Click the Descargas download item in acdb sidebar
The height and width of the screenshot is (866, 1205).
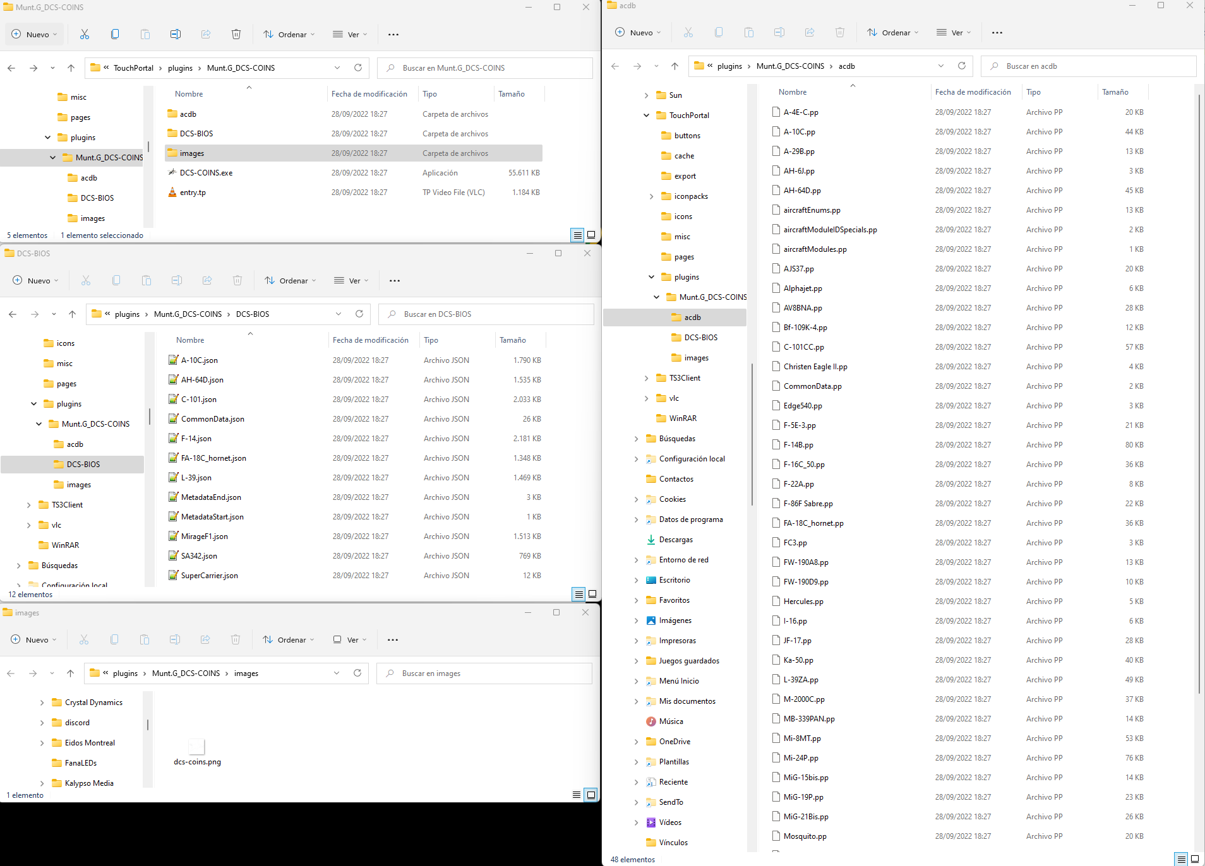[x=676, y=540]
